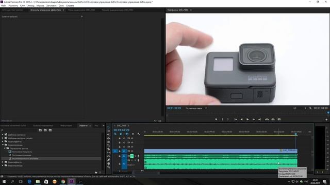Select the Selection tool in the tools panel
The height and width of the screenshot is (185, 330).
click(109, 127)
